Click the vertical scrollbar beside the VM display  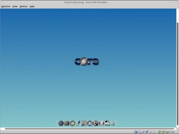point(177,74)
